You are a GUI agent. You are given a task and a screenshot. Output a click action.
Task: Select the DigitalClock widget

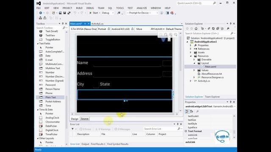point(52,130)
